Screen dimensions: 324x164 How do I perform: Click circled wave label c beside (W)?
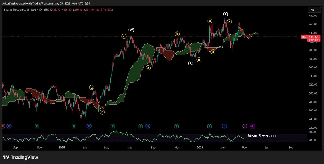click(124, 36)
